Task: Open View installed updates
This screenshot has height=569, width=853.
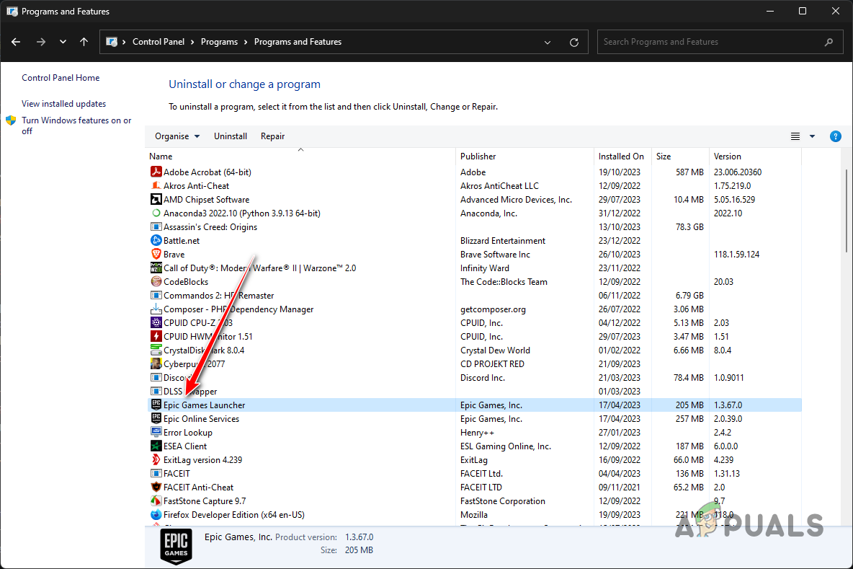Action: tap(63, 103)
